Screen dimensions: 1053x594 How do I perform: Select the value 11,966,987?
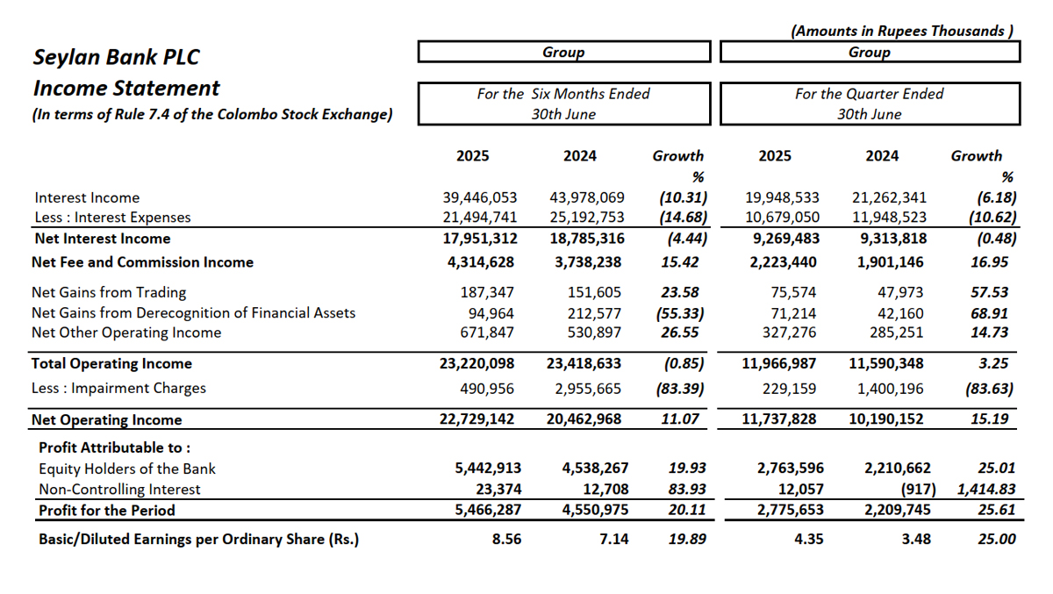[x=779, y=363]
